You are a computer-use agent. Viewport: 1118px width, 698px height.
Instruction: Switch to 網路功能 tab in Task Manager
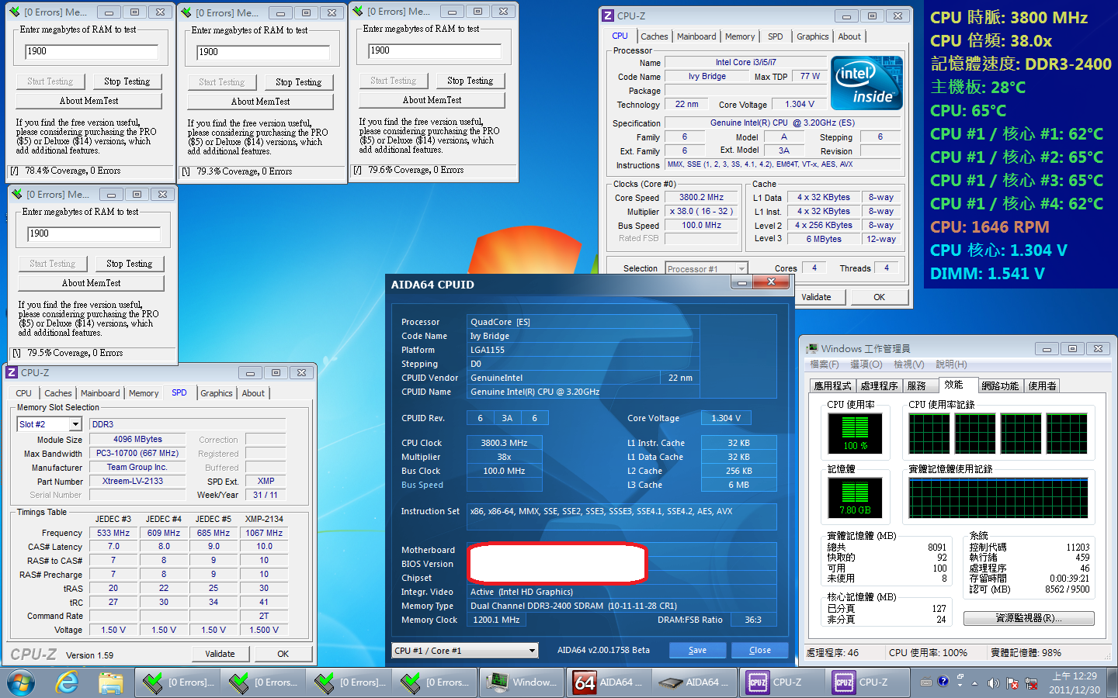pos(1000,385)
